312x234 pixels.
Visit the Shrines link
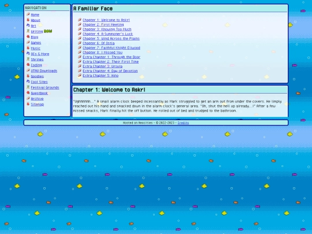coord(37,60)
